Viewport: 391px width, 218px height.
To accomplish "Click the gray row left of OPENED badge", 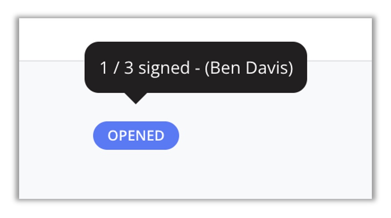I will coord(56,136).
